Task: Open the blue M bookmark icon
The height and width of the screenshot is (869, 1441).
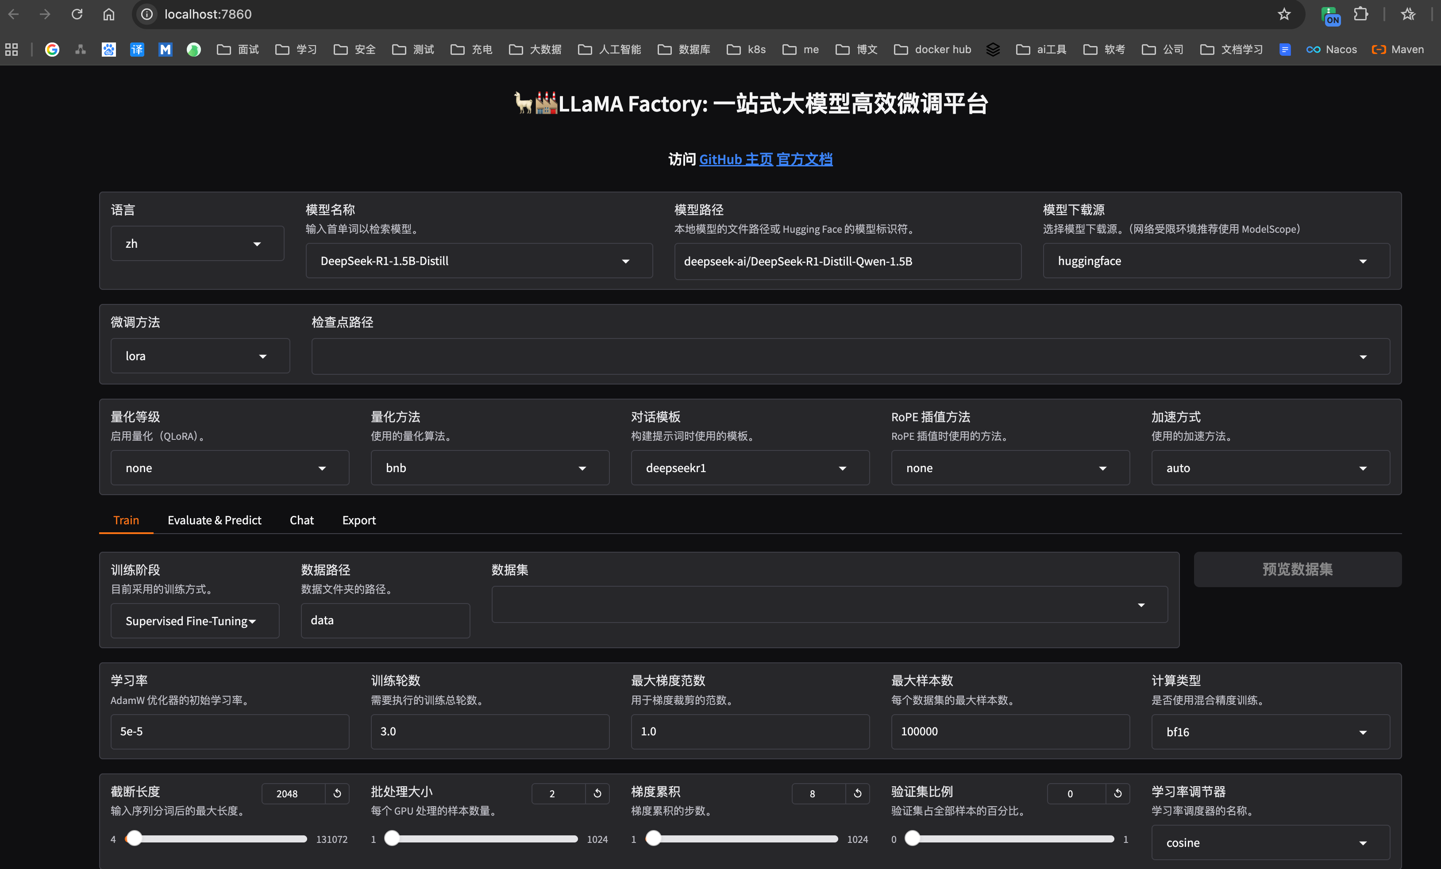Action: click(166, 50)
